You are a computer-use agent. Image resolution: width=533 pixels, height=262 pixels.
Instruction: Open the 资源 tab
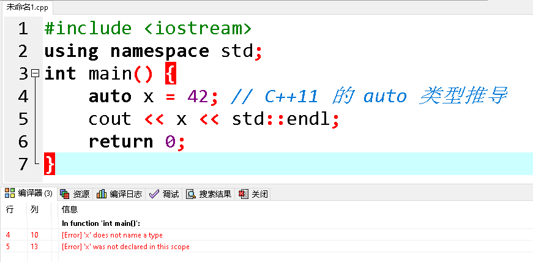tap(75, 194)
